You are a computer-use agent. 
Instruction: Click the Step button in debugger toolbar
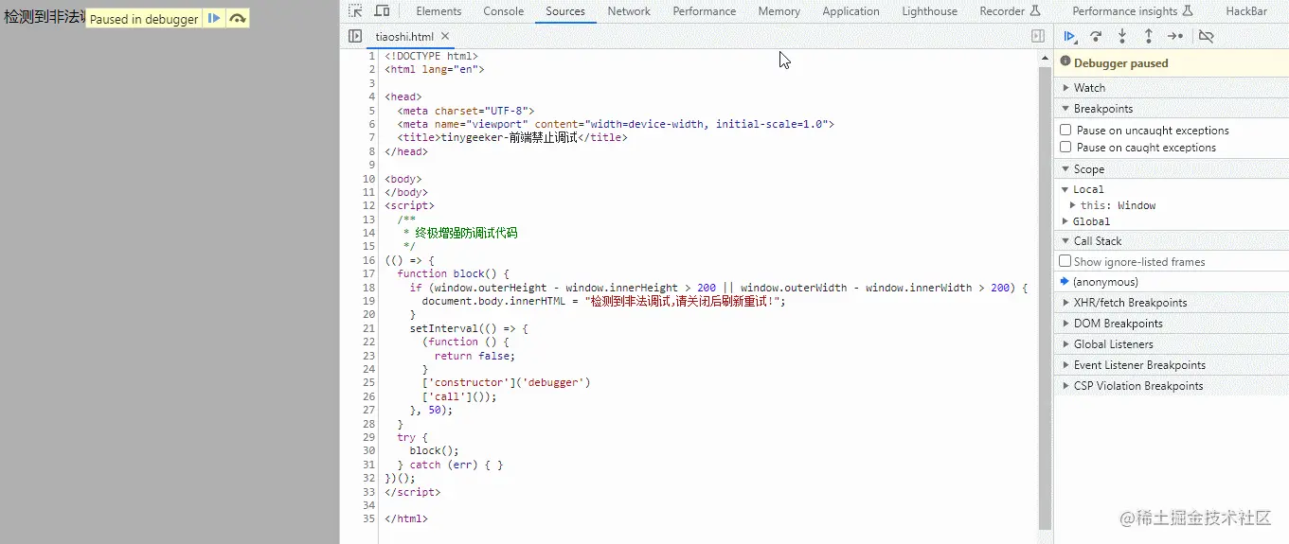click(1175, 36)
